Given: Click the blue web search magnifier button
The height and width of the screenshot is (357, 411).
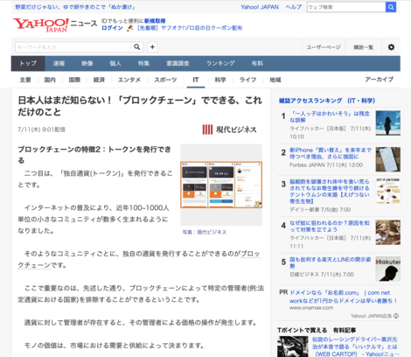Looking at the screenshot, I should [x=391, y=7].
